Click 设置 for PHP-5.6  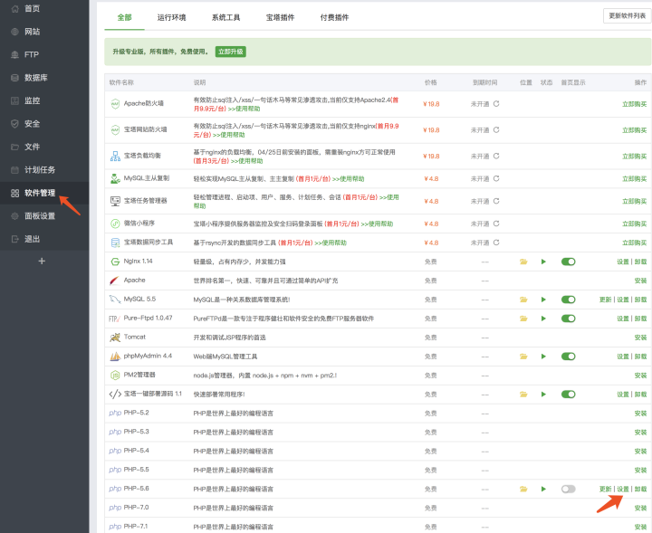(622, 490)
